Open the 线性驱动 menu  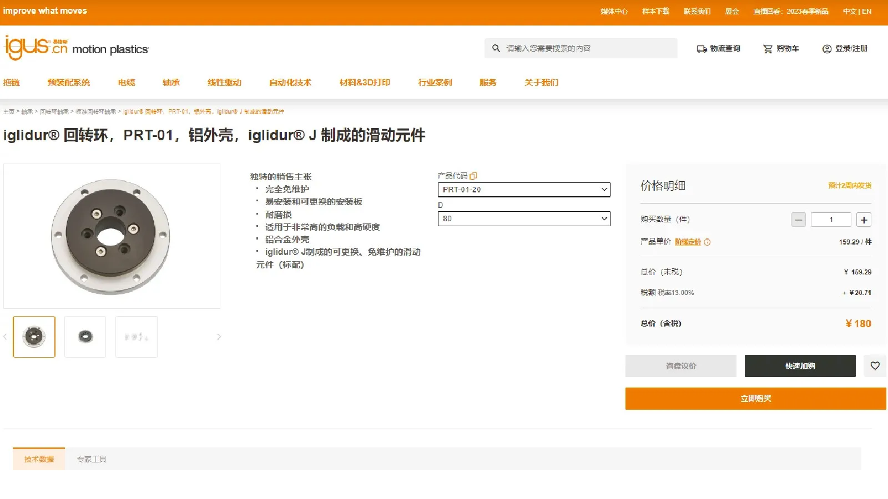pos(224,83)
